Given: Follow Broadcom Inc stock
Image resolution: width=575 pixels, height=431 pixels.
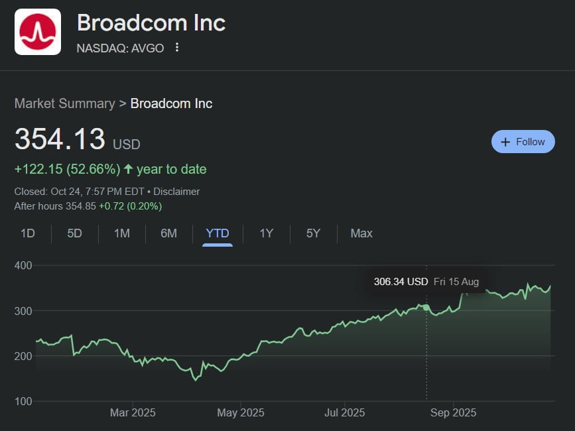Looking at the screenshot, I should click(523, 142).
